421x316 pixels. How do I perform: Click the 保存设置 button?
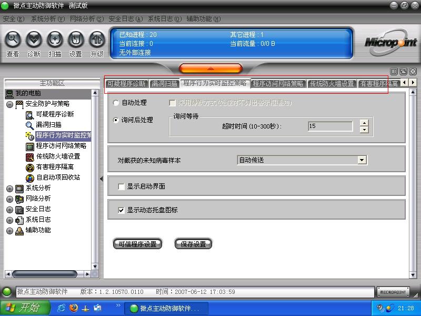pyautogui.click(x=193, y=244)
